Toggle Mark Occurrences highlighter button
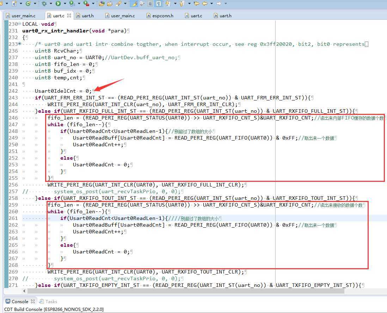Image resolution: width=387 pixels, height=313 pixels. click(x=134, y=4)
